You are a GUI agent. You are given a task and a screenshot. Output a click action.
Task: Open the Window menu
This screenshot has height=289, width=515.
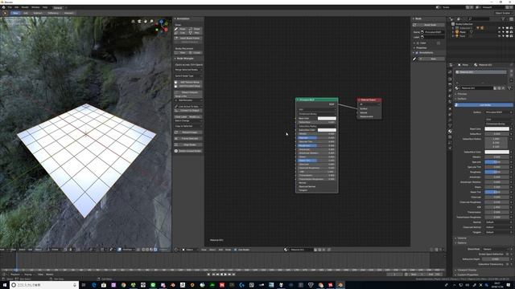[35, 7]
